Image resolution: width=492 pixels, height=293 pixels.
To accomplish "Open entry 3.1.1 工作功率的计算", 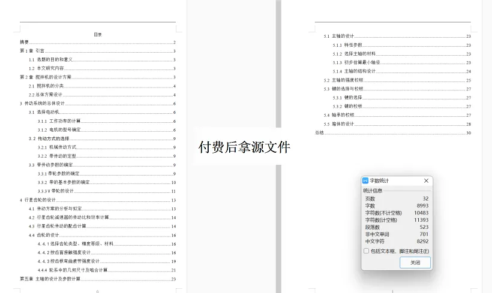I will click(107, 121).
